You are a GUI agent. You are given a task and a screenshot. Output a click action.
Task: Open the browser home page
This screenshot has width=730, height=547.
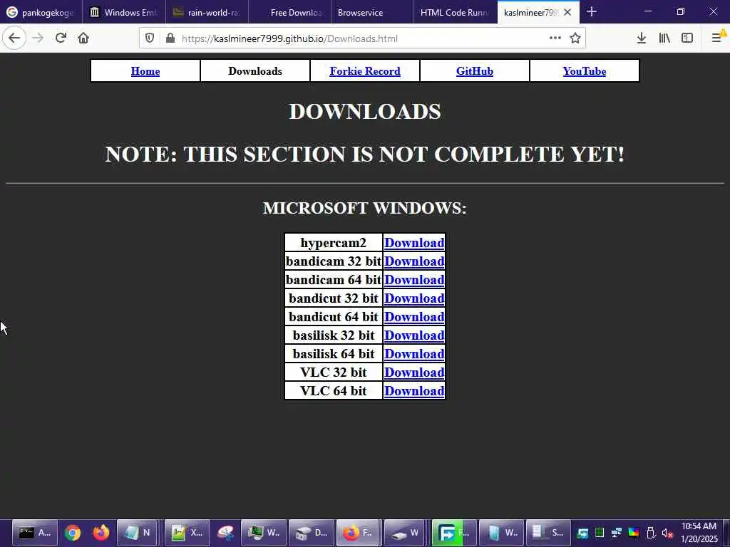(83, 38)
